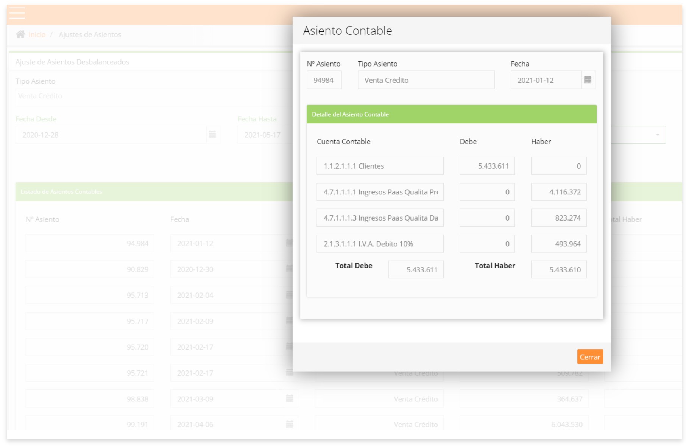
Task: Open dropdown arrow behind dialog right side
Action: (658, 135)
